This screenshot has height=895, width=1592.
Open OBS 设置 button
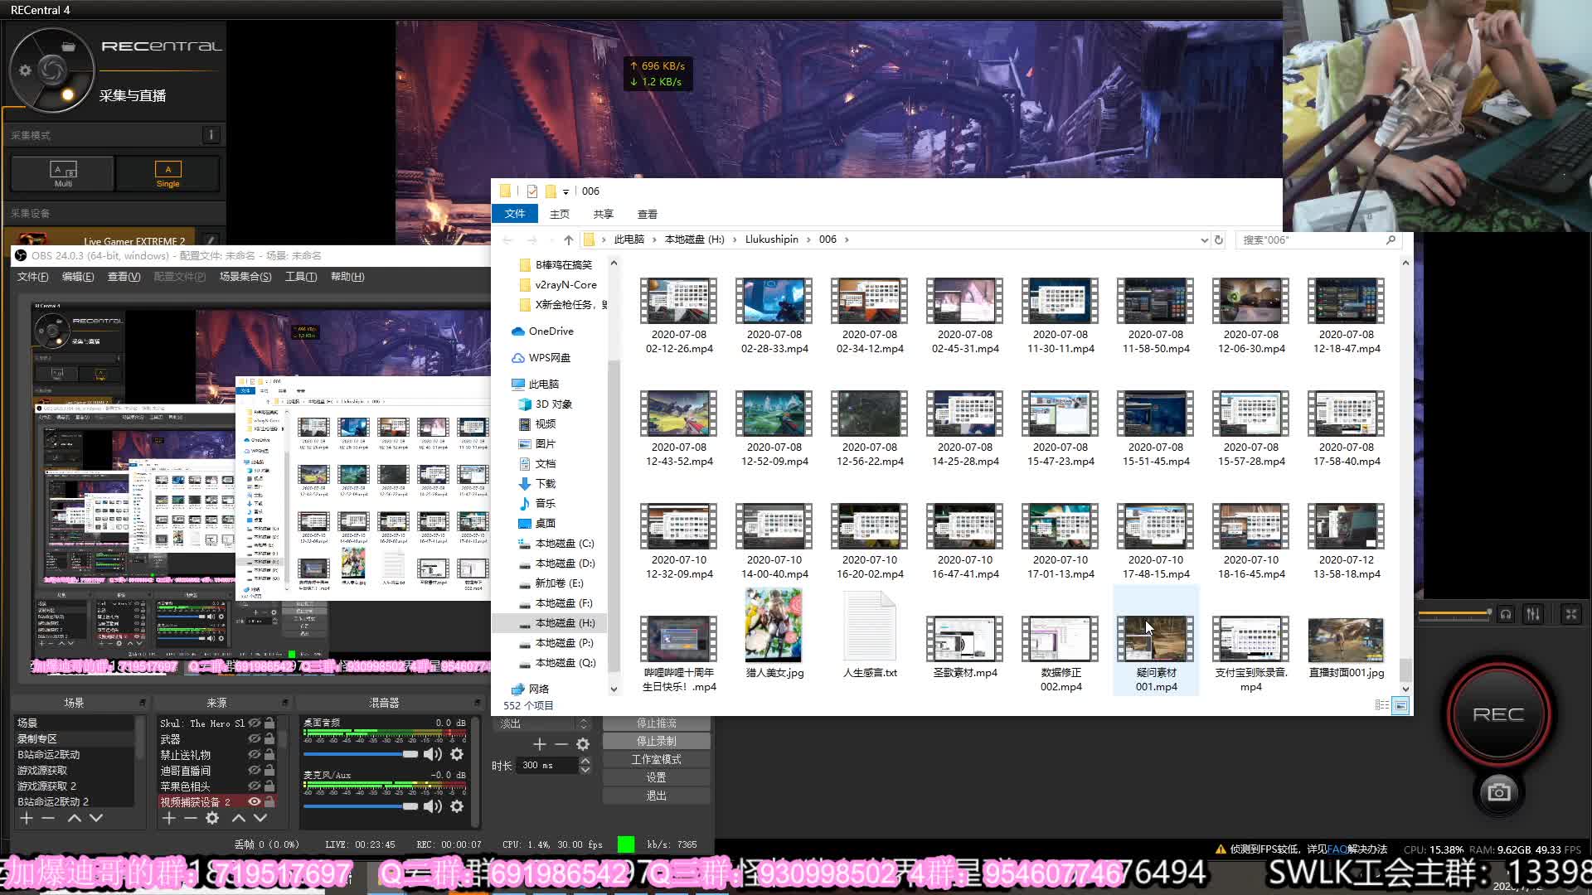pos(656,777)
